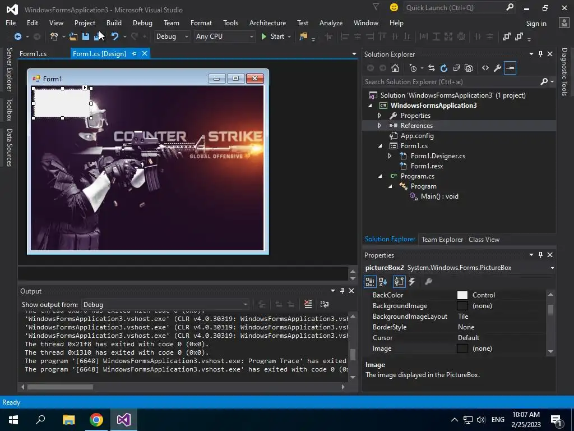Click the New Project toolbar icon
Viewport: 574px width, 431px height.
pyautogui.click(x=54, y=36)
